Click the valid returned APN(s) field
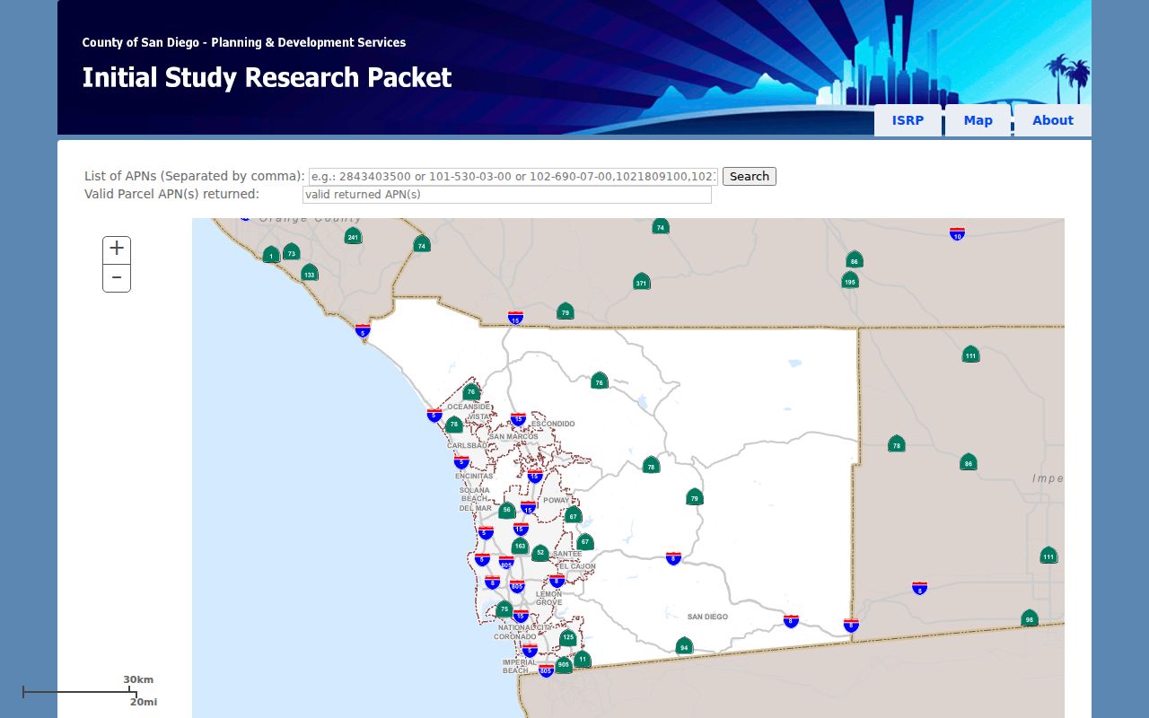The image size is (1149, 718). pos(507,195)
